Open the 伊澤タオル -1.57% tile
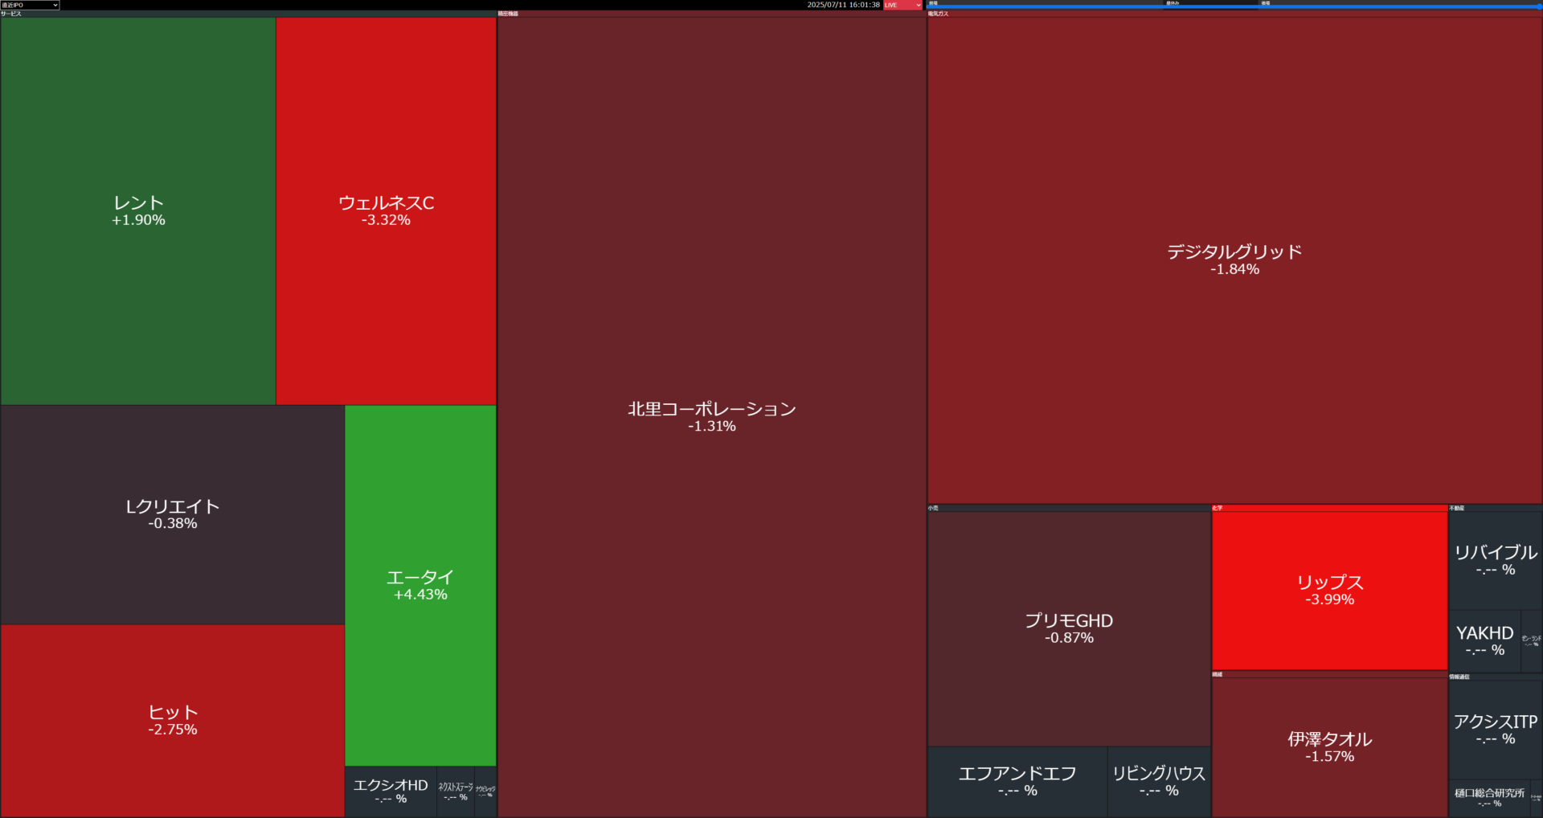1543x818 pixels. 1329,747
